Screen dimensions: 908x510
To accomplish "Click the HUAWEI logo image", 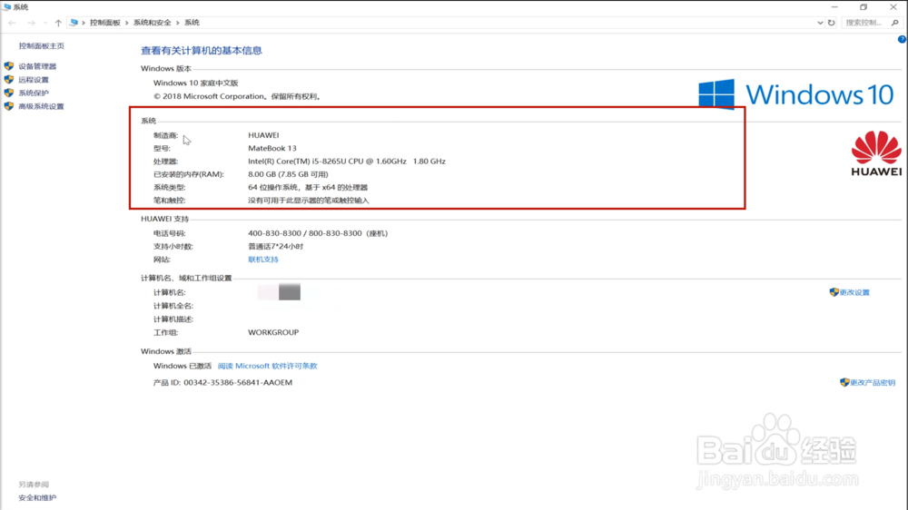I will click(x=876, y=153).
